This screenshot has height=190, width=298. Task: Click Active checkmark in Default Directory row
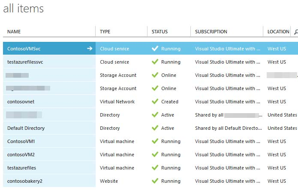pyautogui.click(x=155, y=128)
